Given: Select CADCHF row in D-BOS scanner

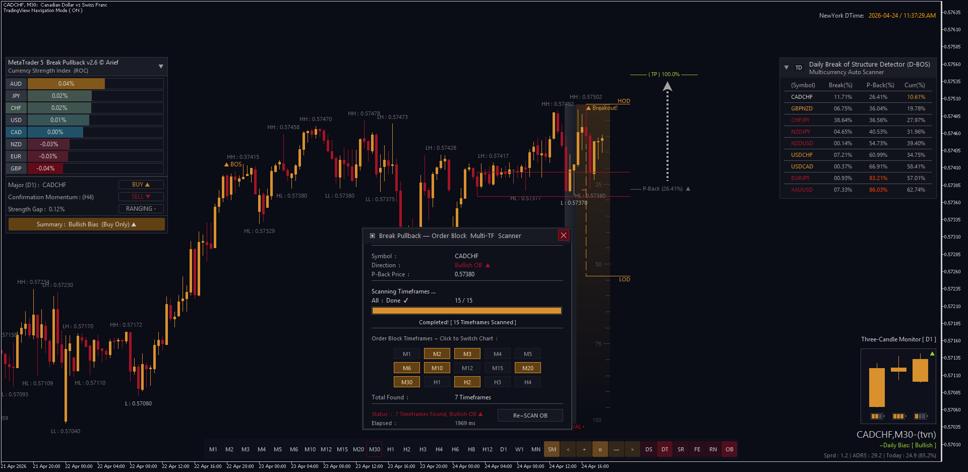Looking at the screenshot, I should [x=858, y=97].
